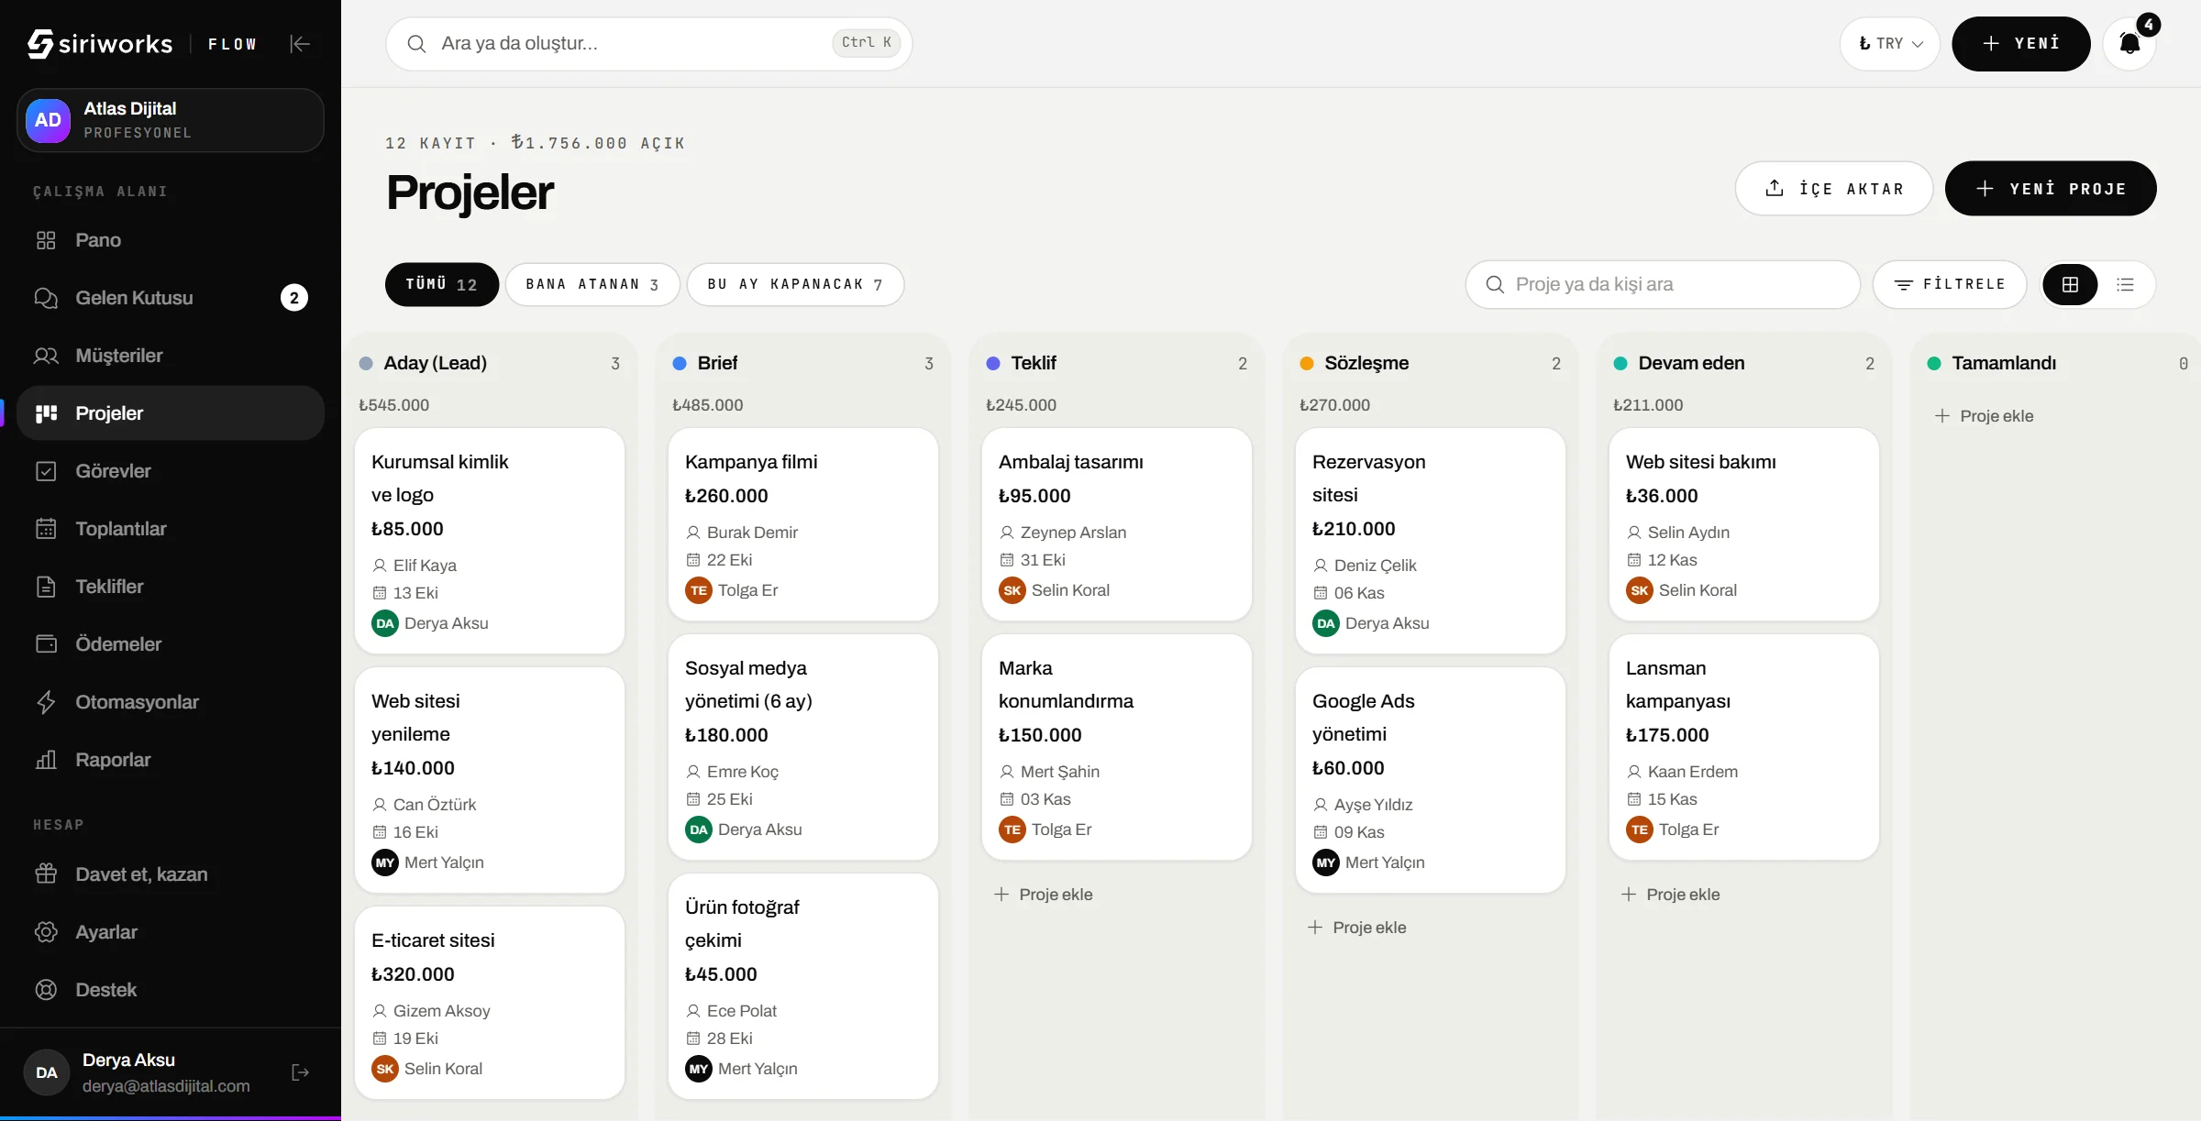Add a project under the Teklif column
The width and height of the screenshot is (2201, 1121).
tap(1044, 895)
